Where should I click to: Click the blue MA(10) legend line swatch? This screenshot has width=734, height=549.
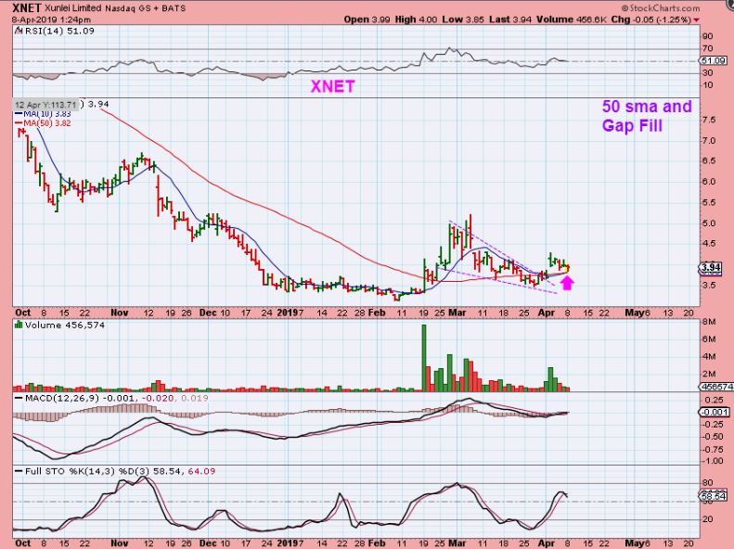point(19,114)
